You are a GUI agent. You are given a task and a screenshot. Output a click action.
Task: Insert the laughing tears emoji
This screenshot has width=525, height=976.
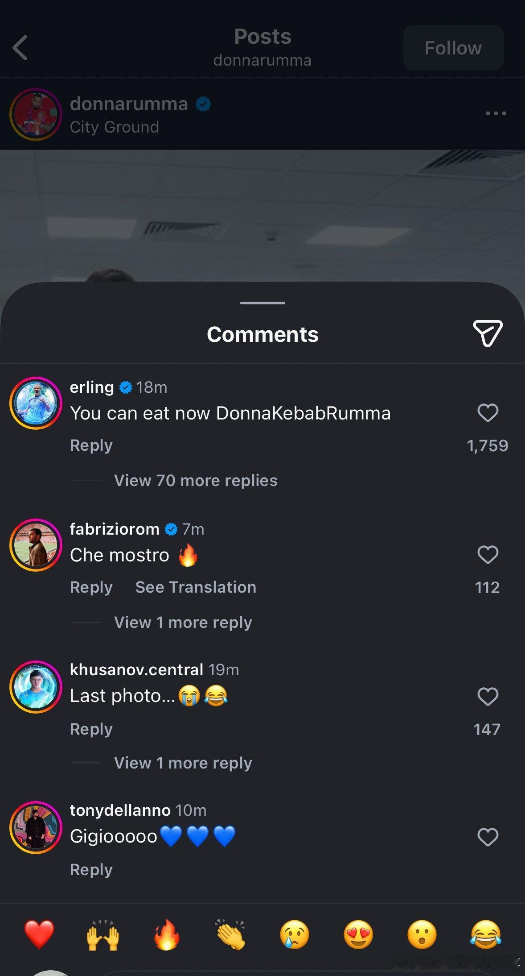(x=486, y=934)
